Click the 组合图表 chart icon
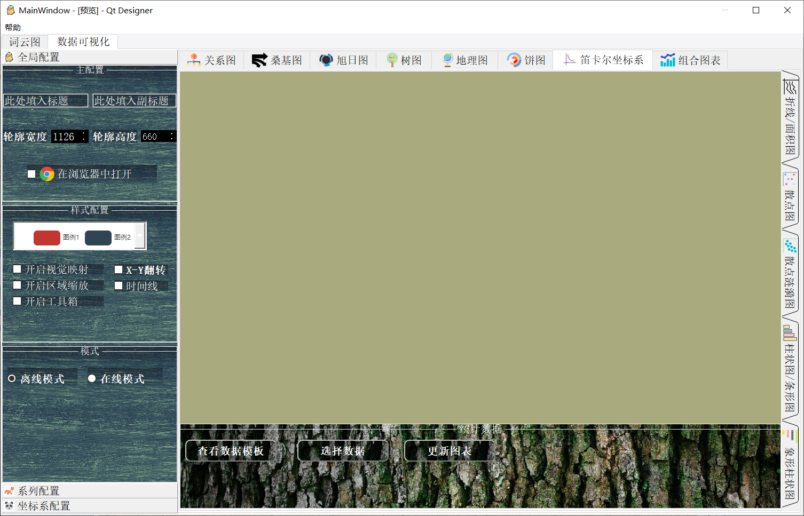 click(x=667, y=60)
